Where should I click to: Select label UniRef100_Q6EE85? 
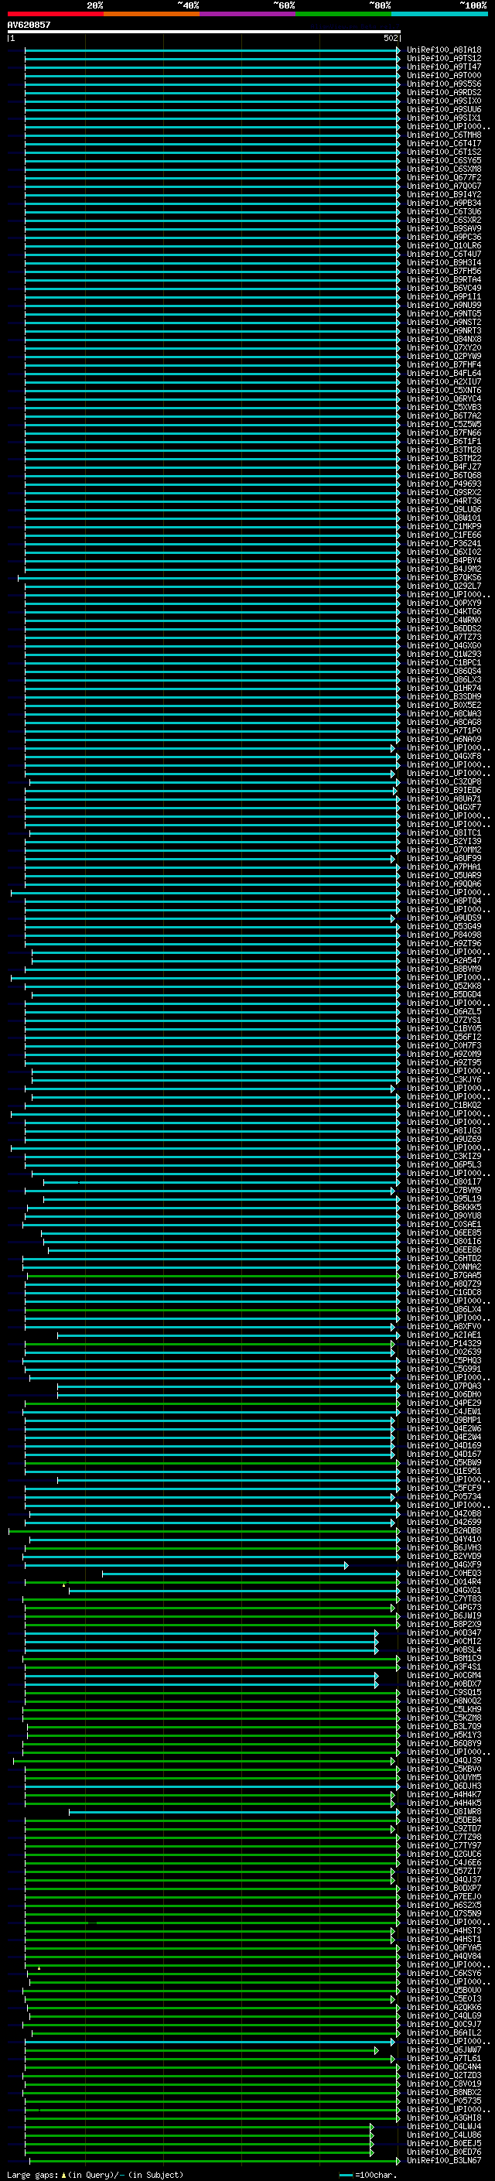tap(444, 1232)
